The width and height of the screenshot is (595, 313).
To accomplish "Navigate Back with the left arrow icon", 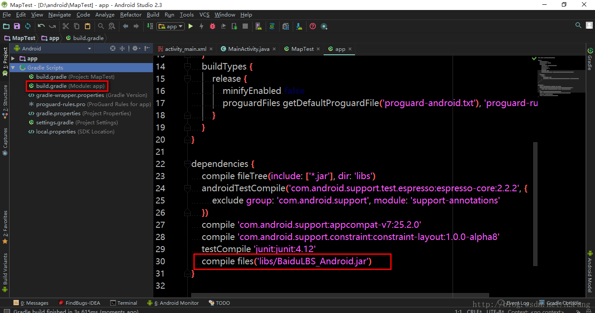I will 125,26.
